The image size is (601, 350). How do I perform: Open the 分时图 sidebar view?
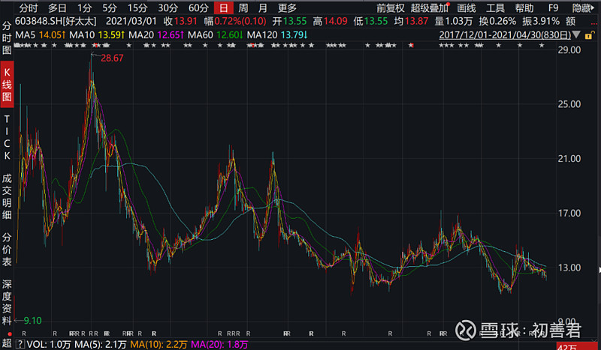[x=7, y=38]
